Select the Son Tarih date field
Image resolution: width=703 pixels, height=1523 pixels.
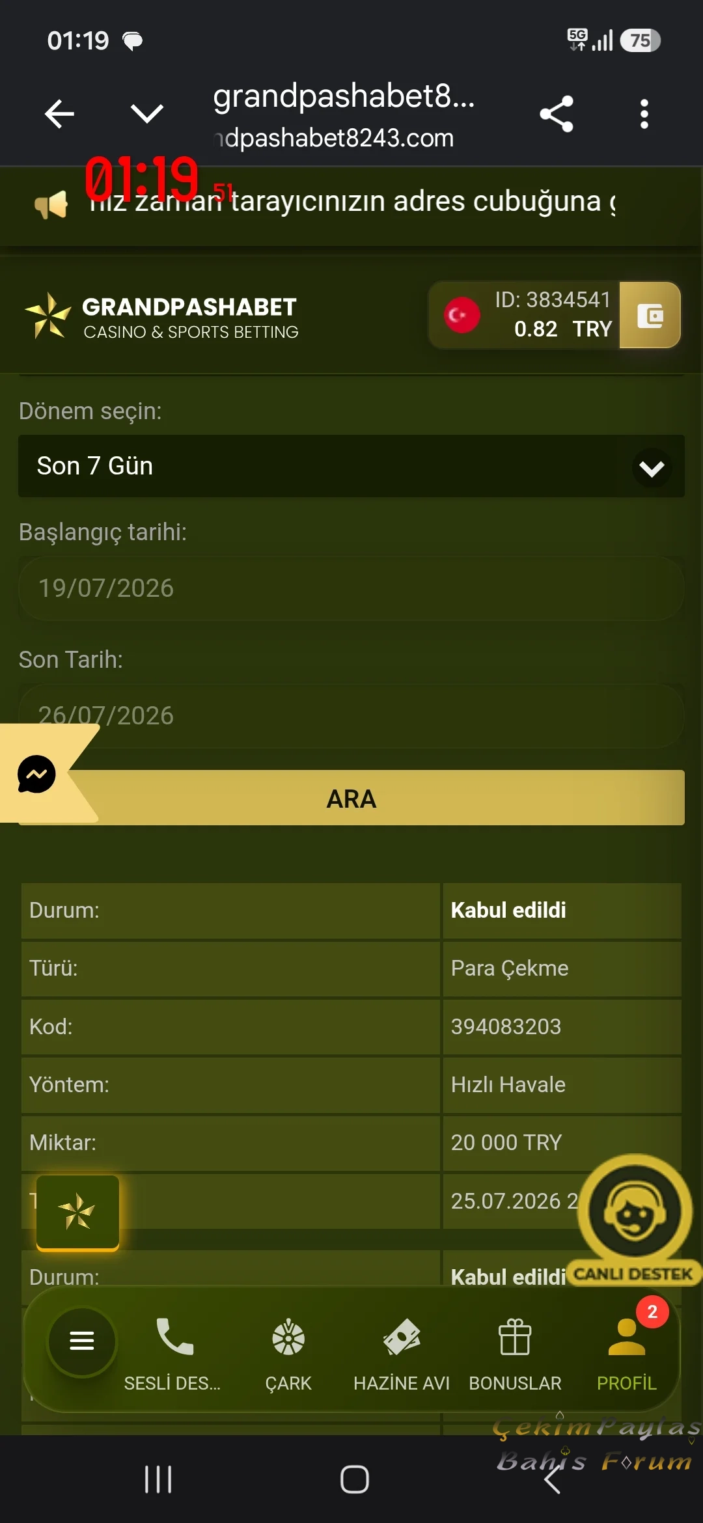coord(351,716)
